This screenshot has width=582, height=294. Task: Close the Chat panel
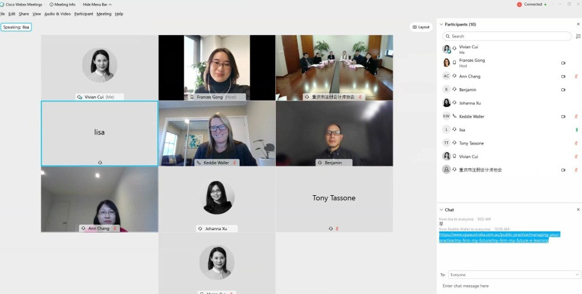tap(578, 210)
